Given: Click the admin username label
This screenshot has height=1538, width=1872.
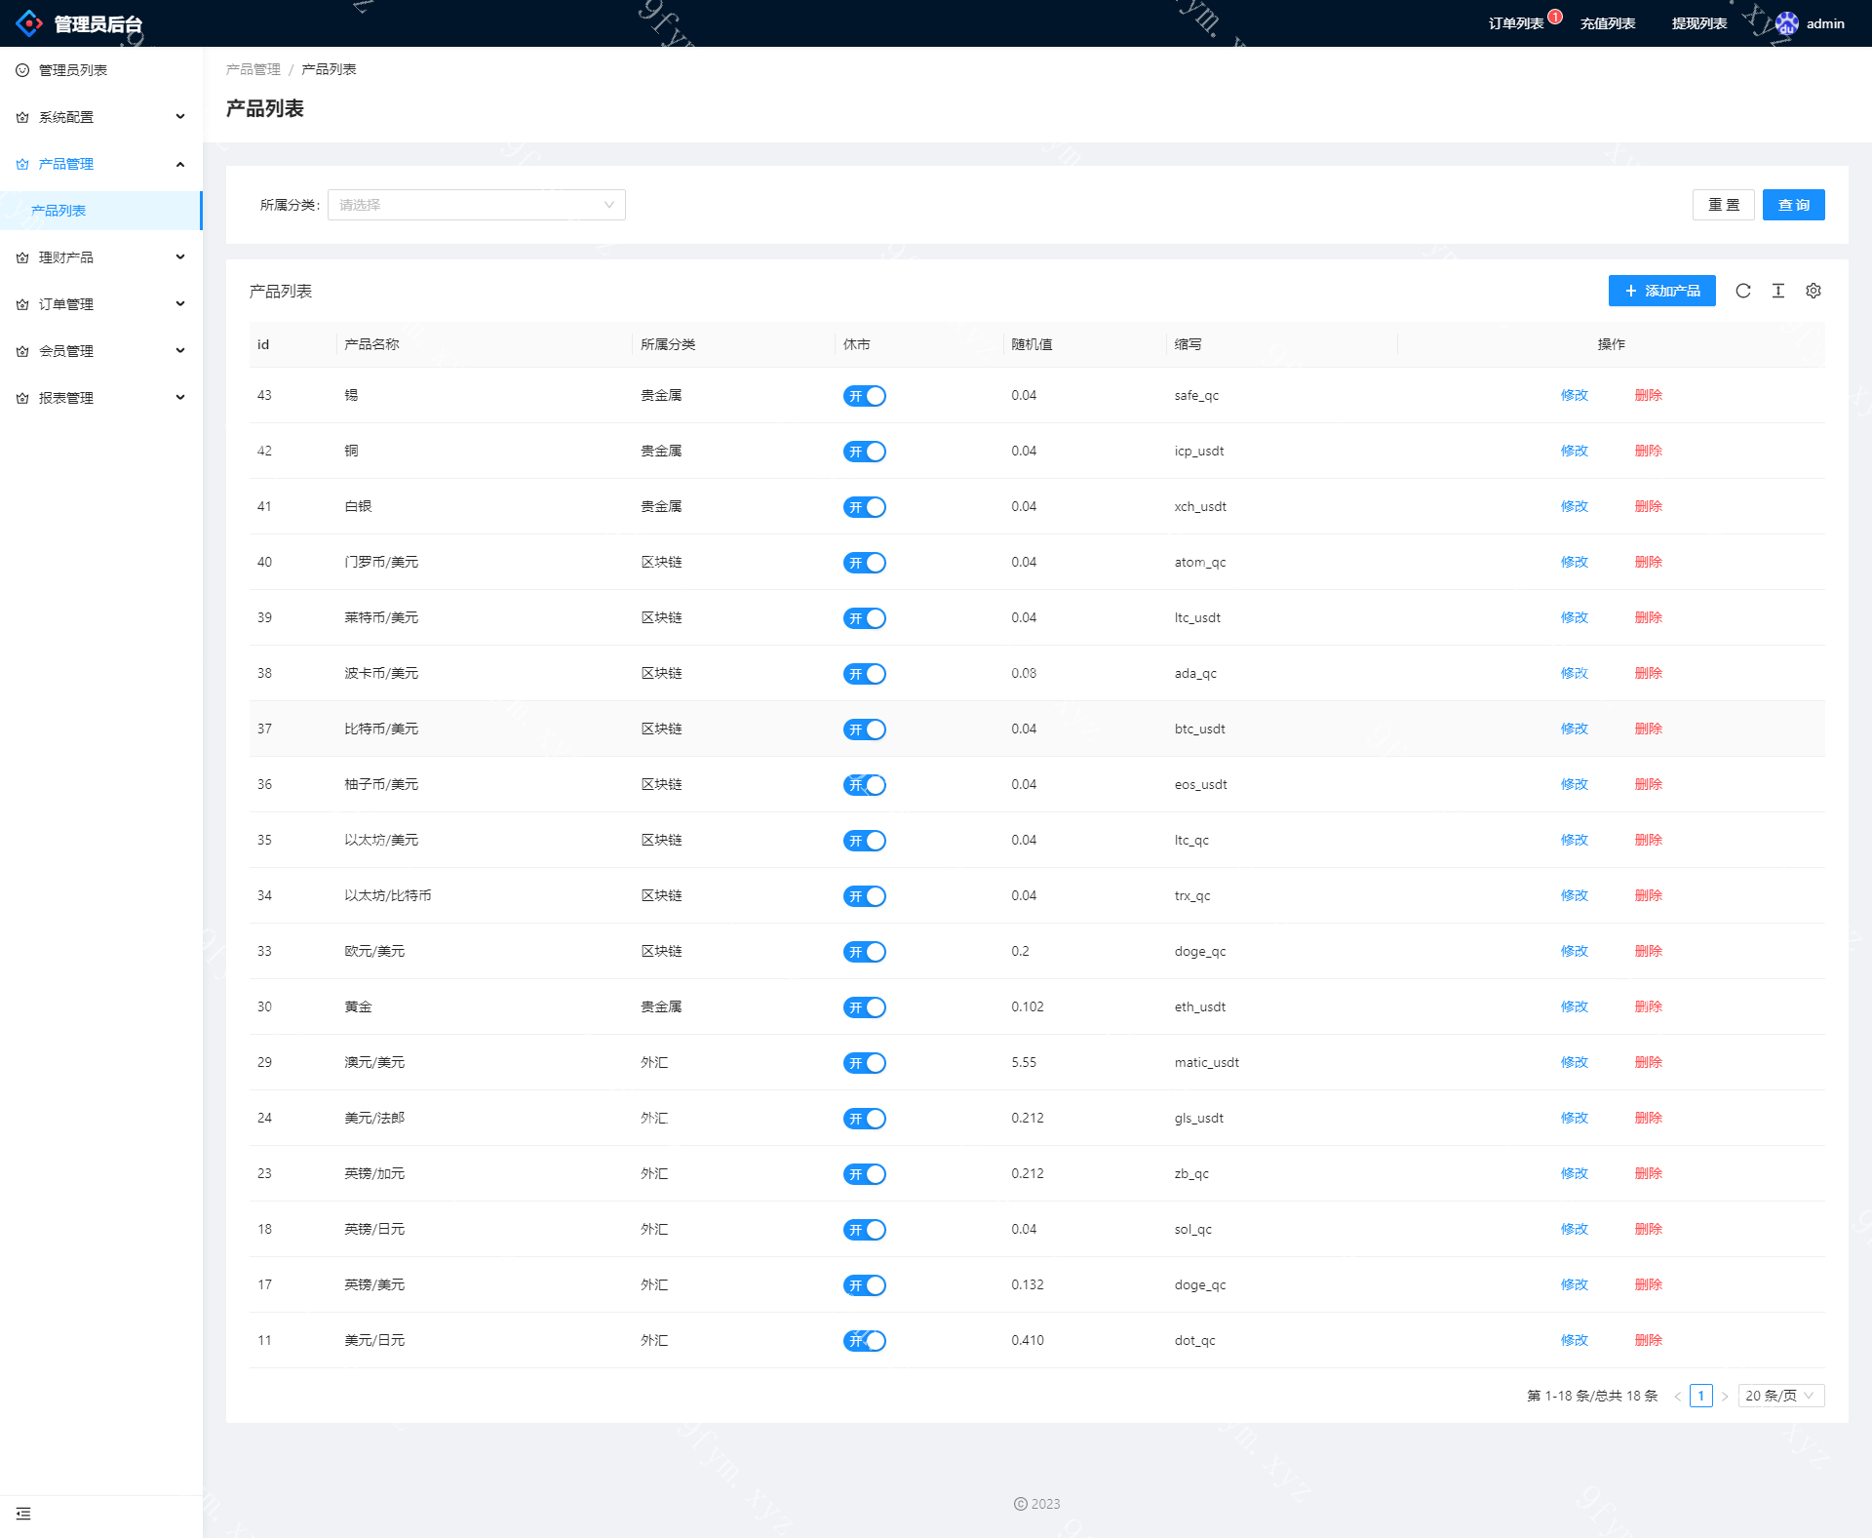Looking at the screenshot, I should [1825, 23].
